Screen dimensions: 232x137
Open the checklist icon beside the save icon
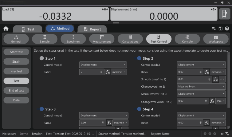pos(214,29)
